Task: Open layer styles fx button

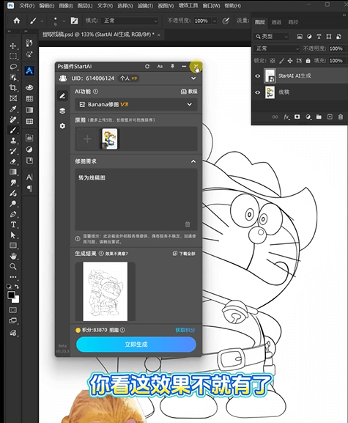Action: click(x=286, y=117)
